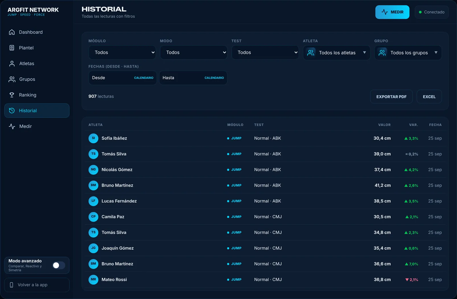Click the FECHA column header
The image size is (457, 299).
point(435,125)
